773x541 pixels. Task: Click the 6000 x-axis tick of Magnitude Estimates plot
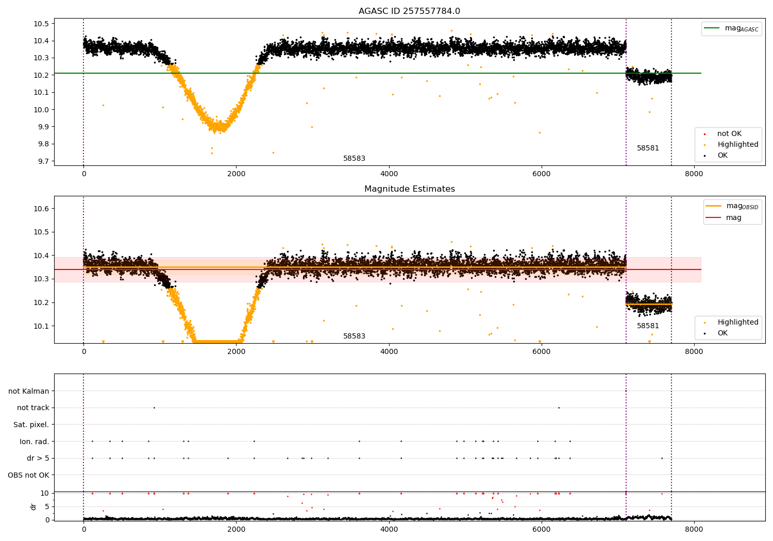click(541, 351)
